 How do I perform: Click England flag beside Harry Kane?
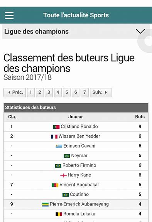point(63,175)
